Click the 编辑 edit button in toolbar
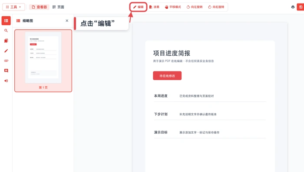This screenshot has width=304, height=172. click(x=138, y=7)
